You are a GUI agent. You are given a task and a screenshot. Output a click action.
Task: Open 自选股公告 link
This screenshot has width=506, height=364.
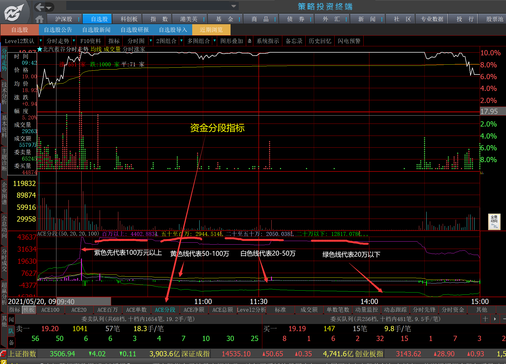click(58, 30)
